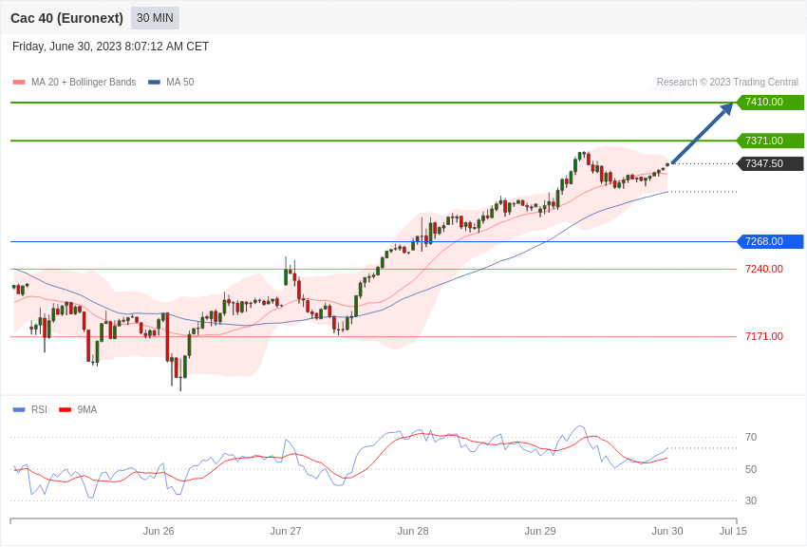807x547 pixels.
Task: Click the blue MA 50 legend swatch
Action: [154, 83]
